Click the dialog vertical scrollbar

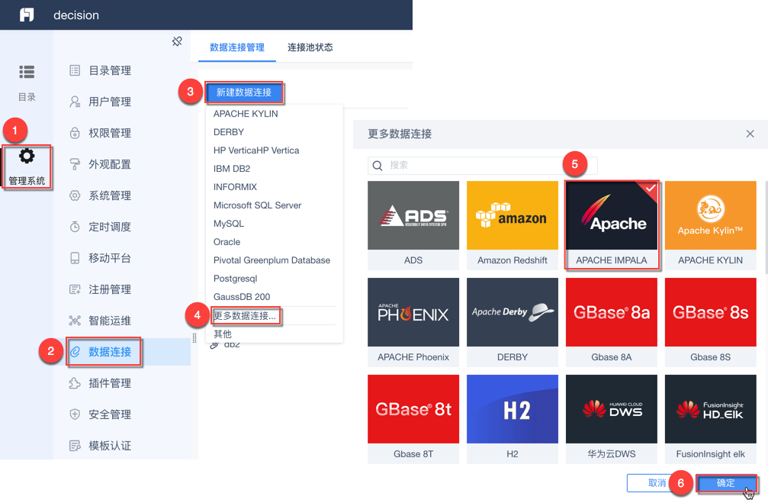tap(766, 227)
